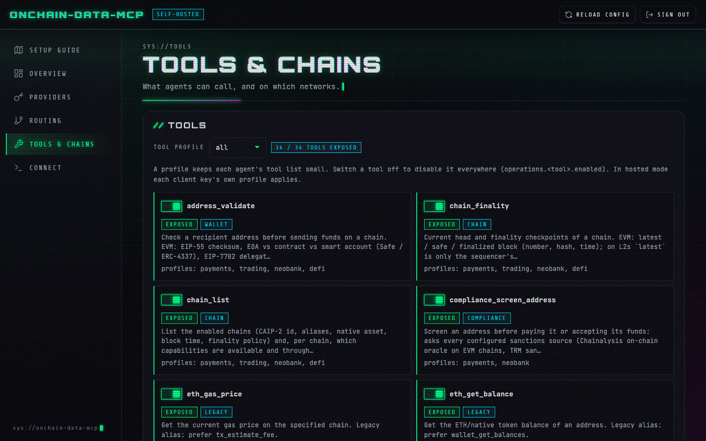Screen dimensions: 706x441
Task: Toggle off the address_validate tool
Action: [172, 206]
